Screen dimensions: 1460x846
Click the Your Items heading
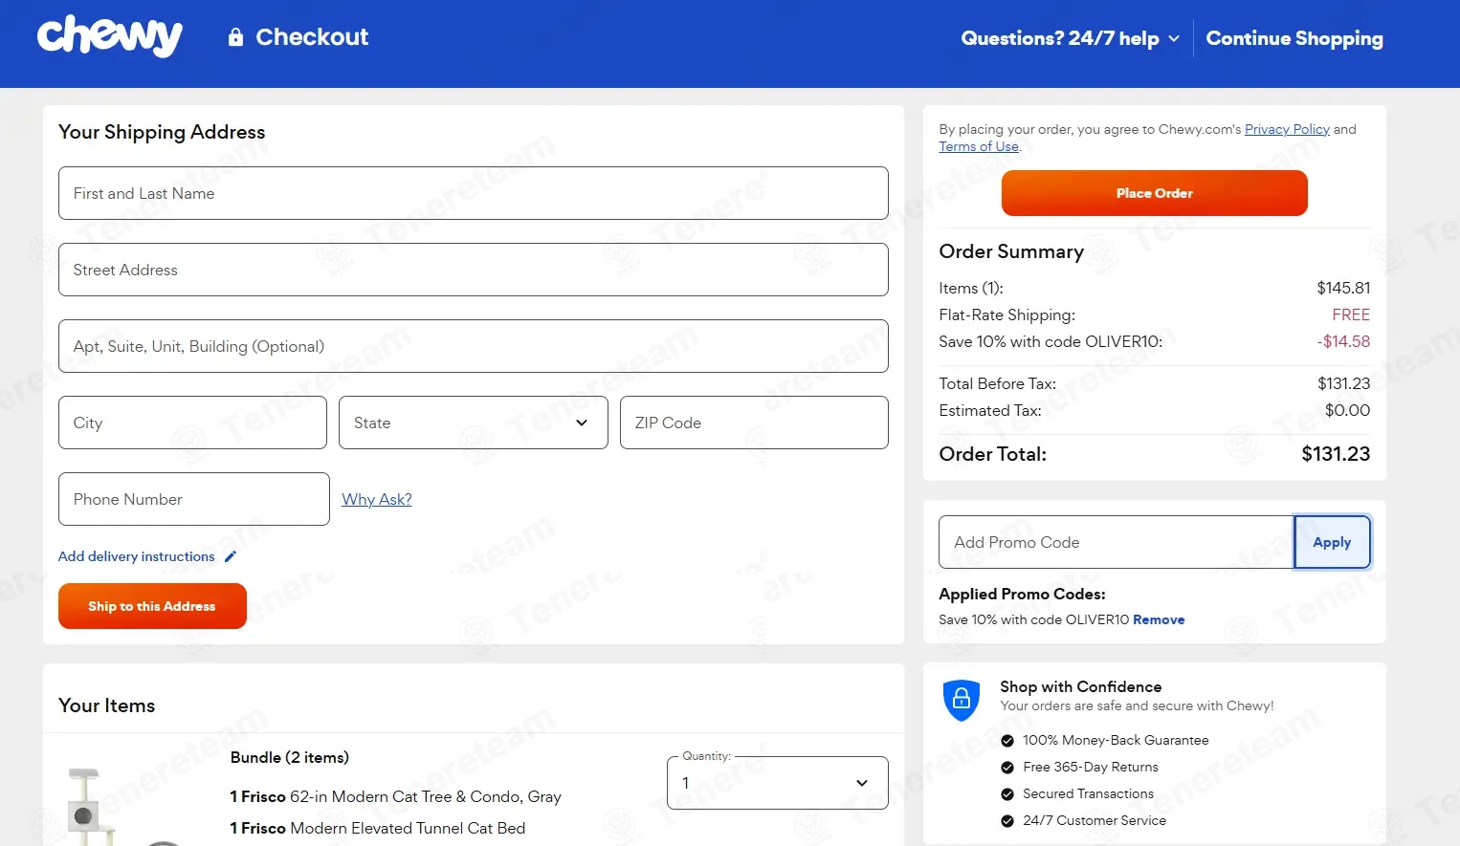tap(106, 705)
